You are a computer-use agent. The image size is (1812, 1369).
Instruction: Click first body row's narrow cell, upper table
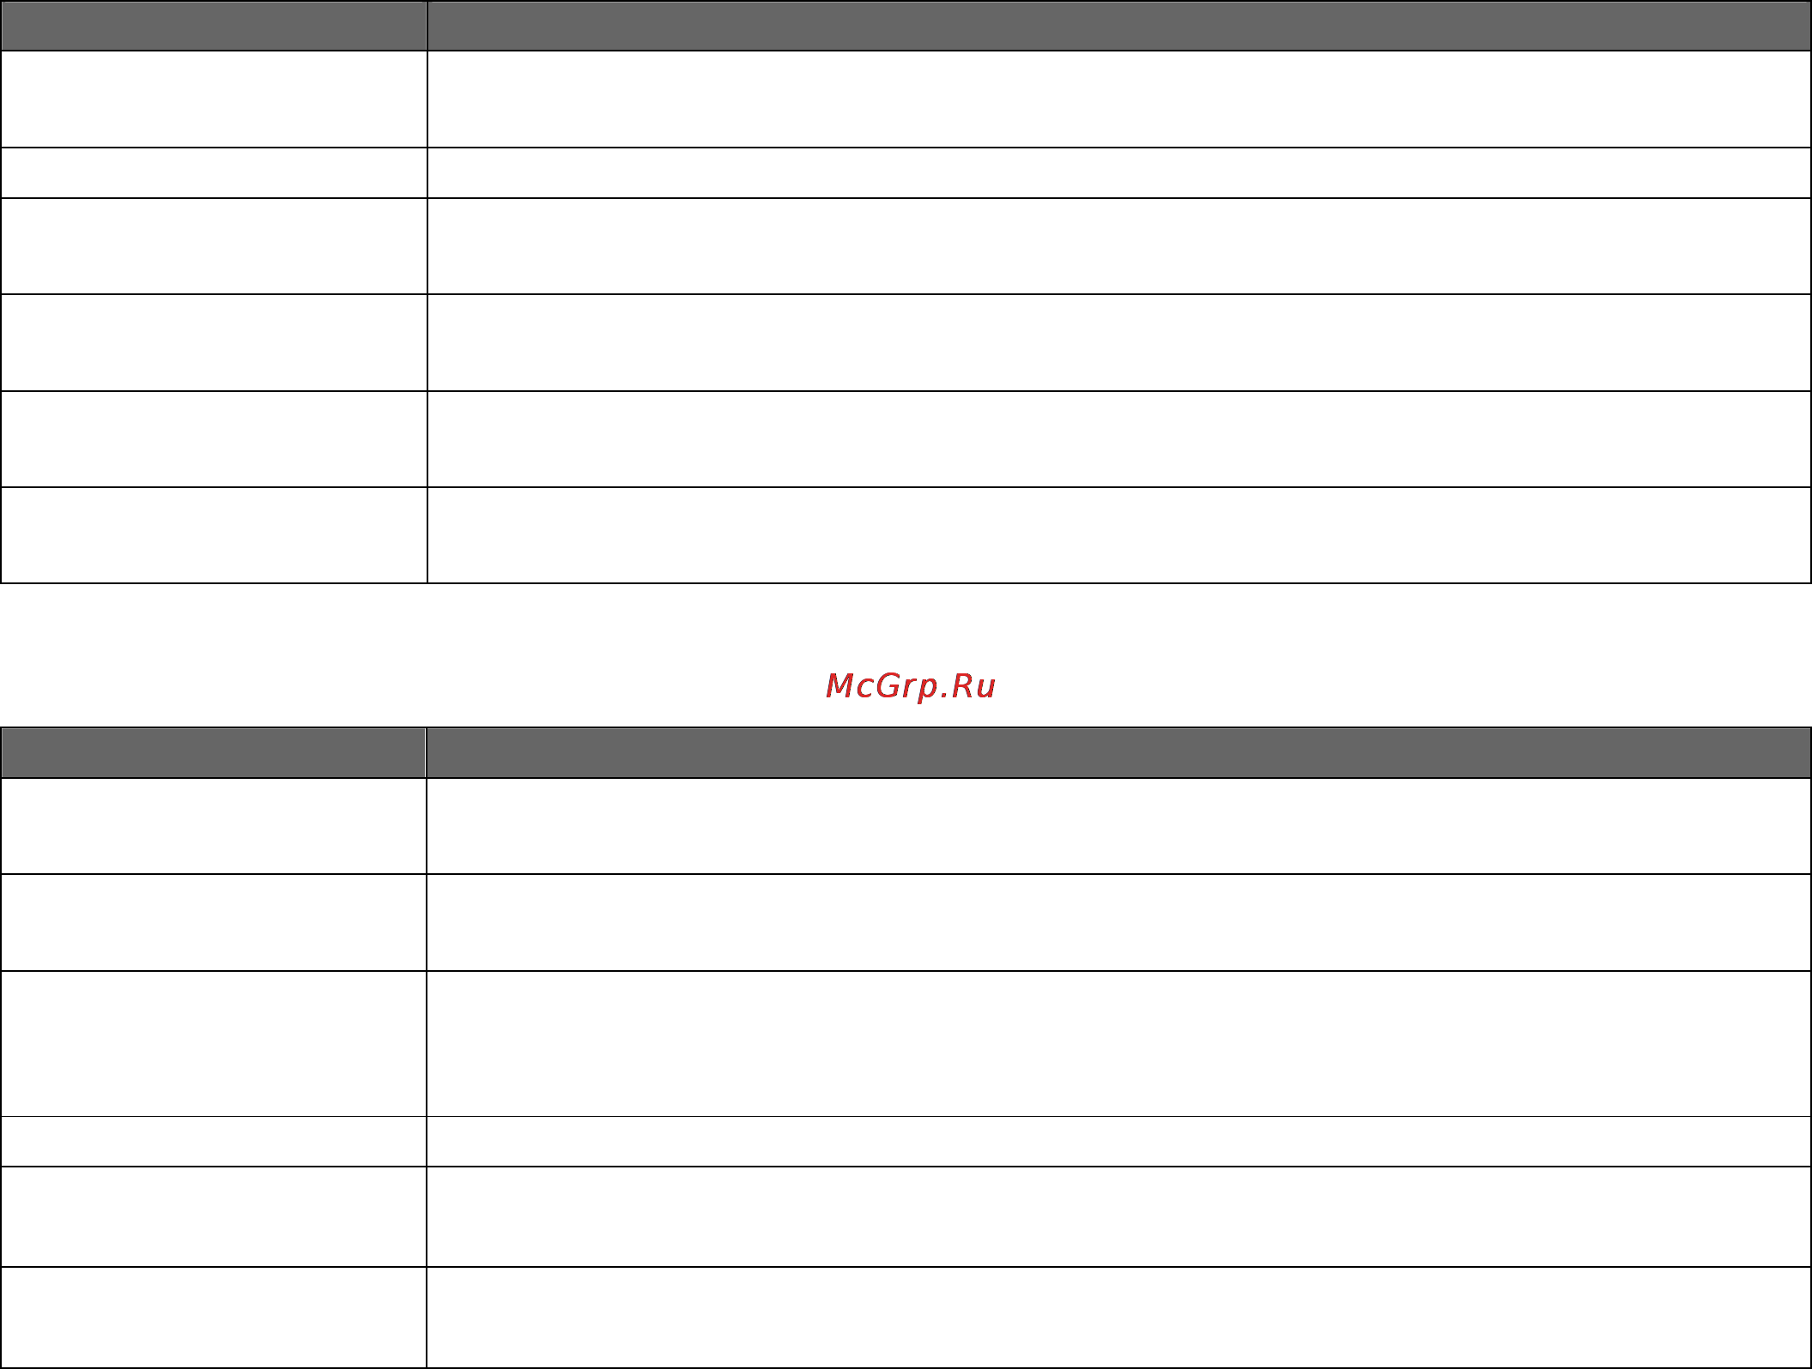coord(214,100)
